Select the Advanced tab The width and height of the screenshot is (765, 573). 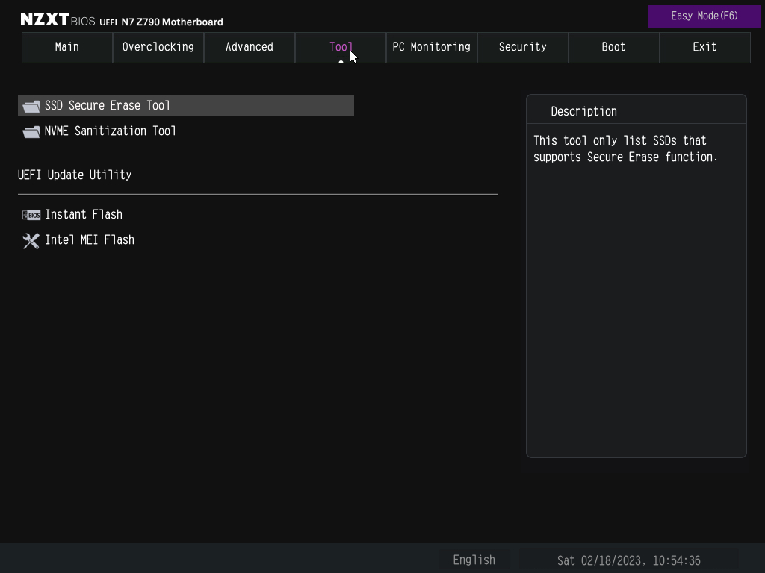point(249,47)
